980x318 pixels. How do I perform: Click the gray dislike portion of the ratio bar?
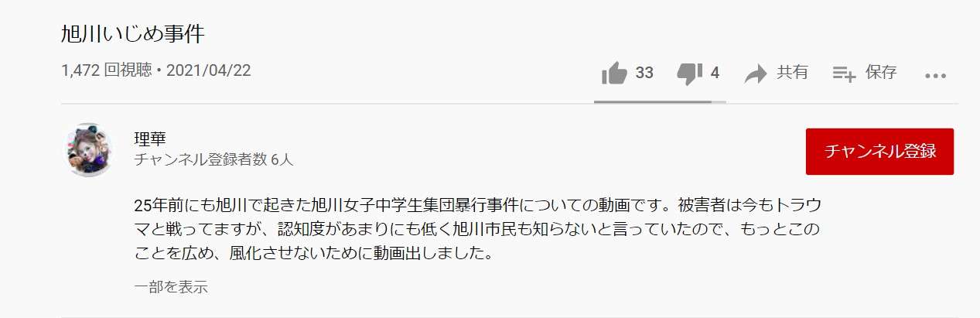[x=719, y=101]
